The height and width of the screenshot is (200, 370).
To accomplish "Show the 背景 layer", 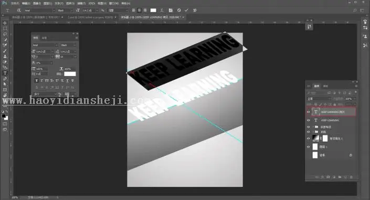I will pyautogui.click(x=308, y=155).
